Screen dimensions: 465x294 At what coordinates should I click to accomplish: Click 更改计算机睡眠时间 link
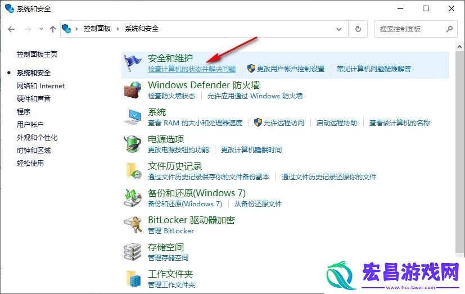click(x=251, y=150)
